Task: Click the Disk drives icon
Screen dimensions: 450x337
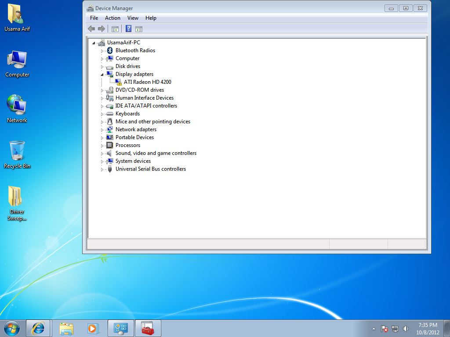Action: (x=109, y=67)
